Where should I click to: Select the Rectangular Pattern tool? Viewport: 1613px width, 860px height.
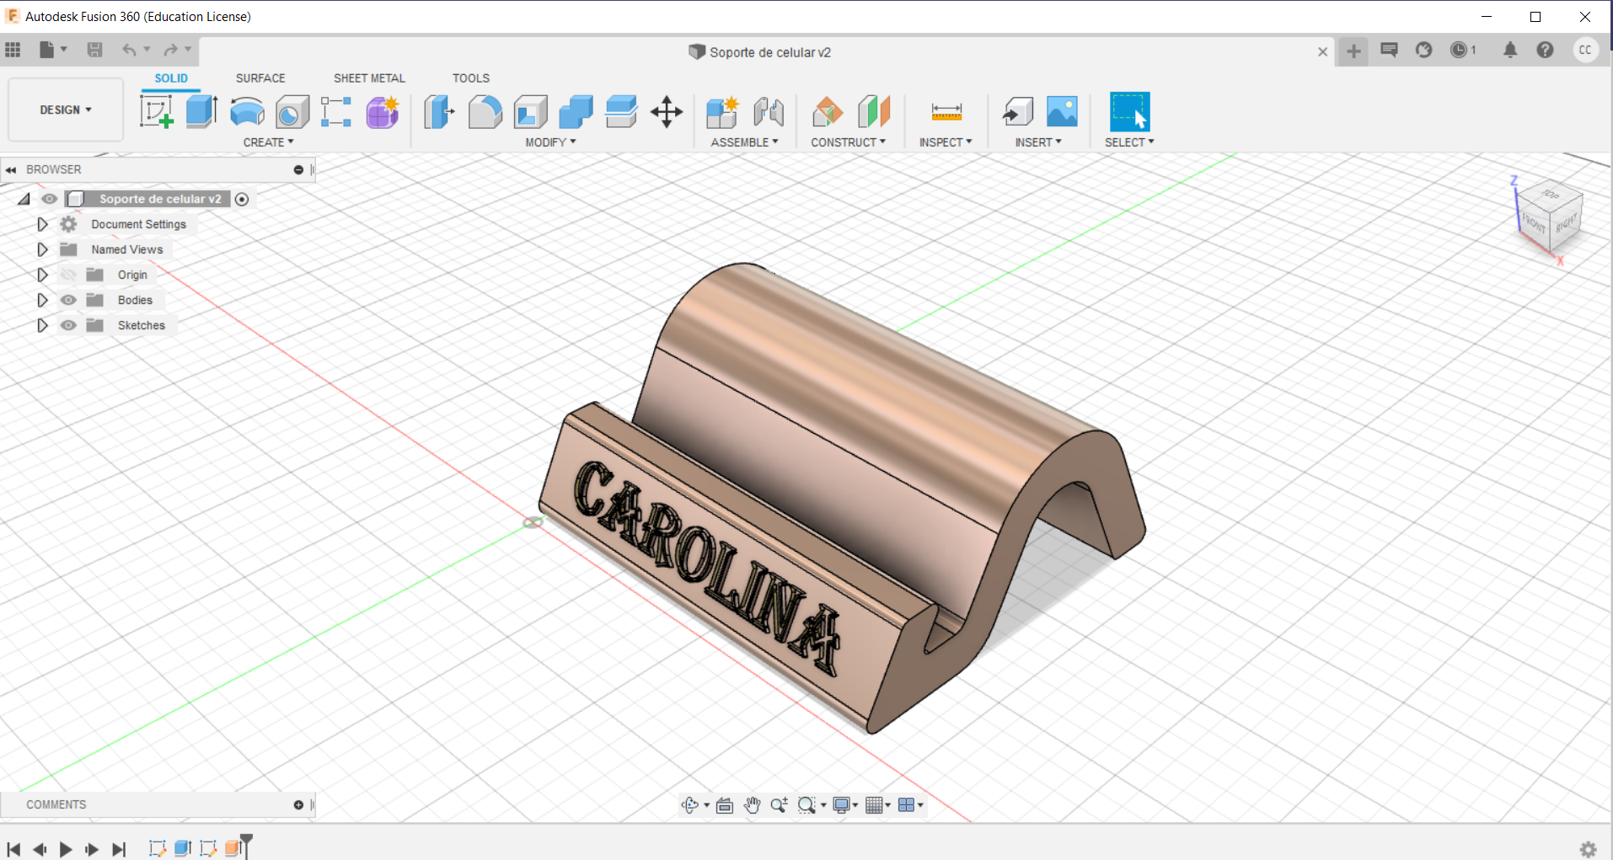(336, 111)
